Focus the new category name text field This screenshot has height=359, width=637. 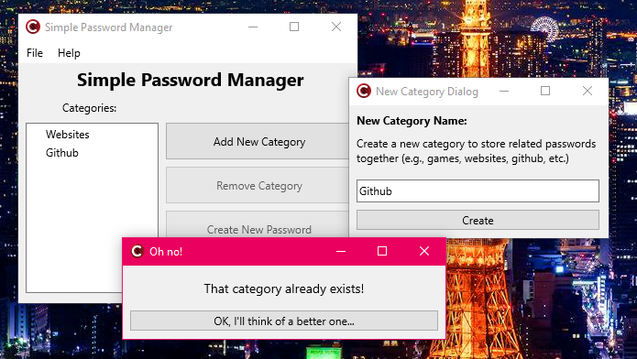[x=478, y=190]
